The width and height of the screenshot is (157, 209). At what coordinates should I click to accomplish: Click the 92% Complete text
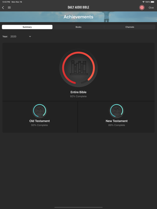[x=78, y=96]
